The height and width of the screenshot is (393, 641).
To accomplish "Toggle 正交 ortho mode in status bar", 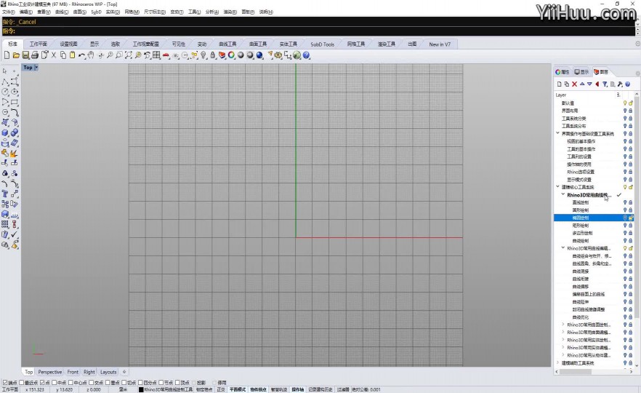I will click(x=221, y=390).
